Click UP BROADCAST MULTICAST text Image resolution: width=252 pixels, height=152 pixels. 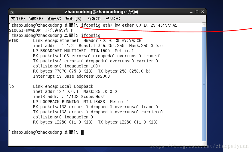tap(60, 51)
